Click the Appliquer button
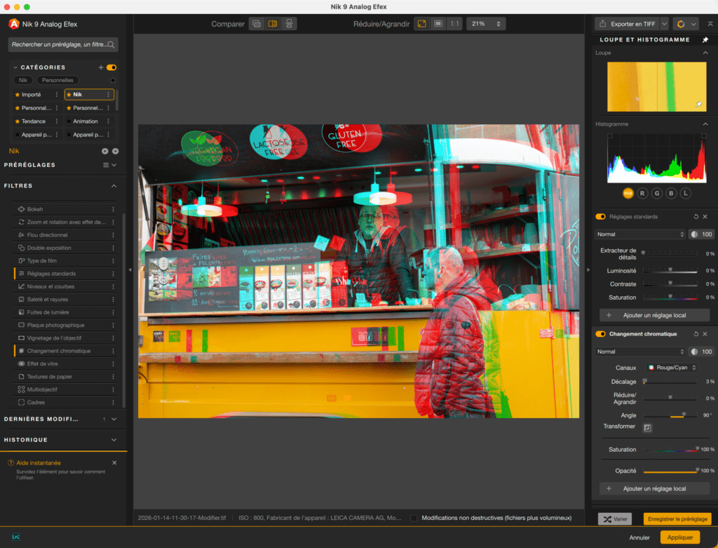Screen dimensions: 718x548 coord(679,537)
